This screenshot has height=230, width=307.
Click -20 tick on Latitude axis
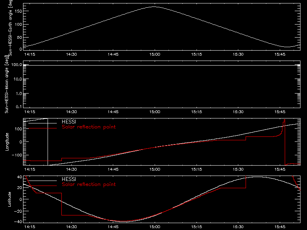click(18, 211)
